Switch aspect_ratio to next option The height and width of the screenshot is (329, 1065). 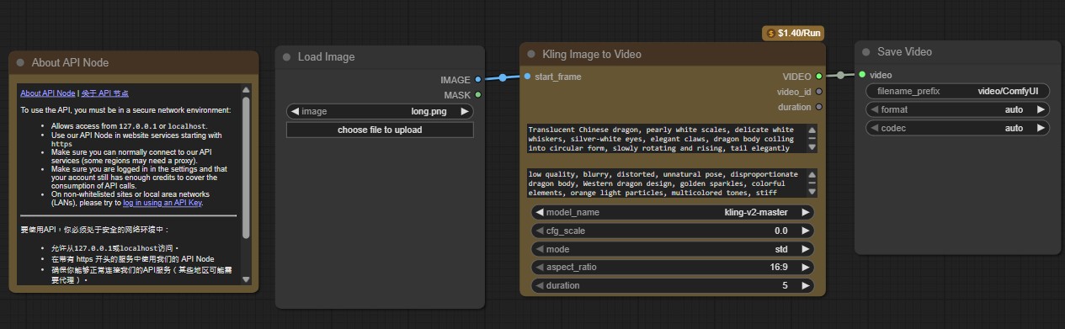pos(806,267)
